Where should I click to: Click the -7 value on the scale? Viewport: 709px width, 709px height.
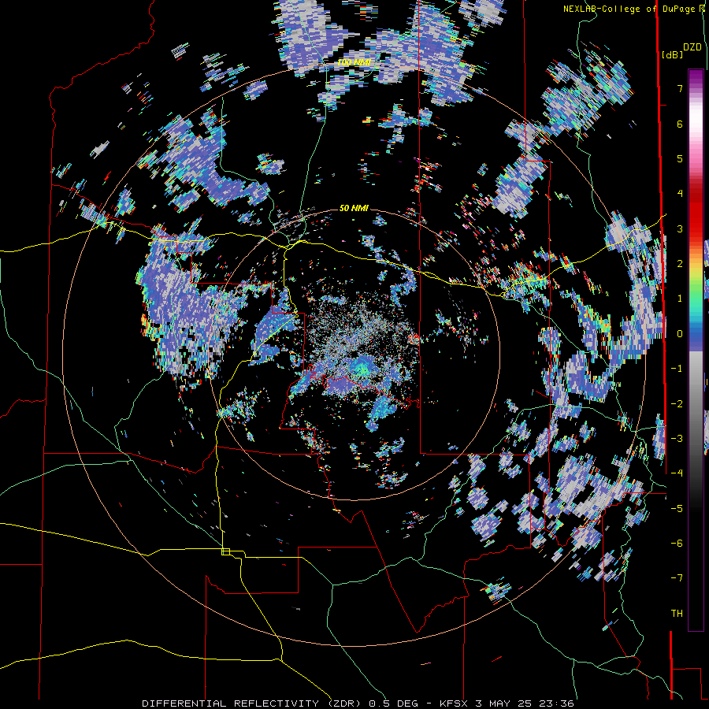[677, 578]
